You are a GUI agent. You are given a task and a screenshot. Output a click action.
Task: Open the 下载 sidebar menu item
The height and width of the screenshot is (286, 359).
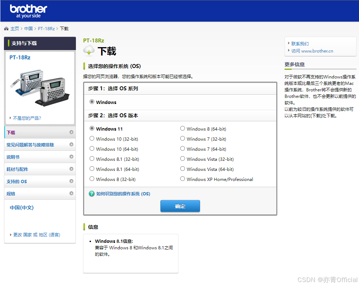coord(40,132)
